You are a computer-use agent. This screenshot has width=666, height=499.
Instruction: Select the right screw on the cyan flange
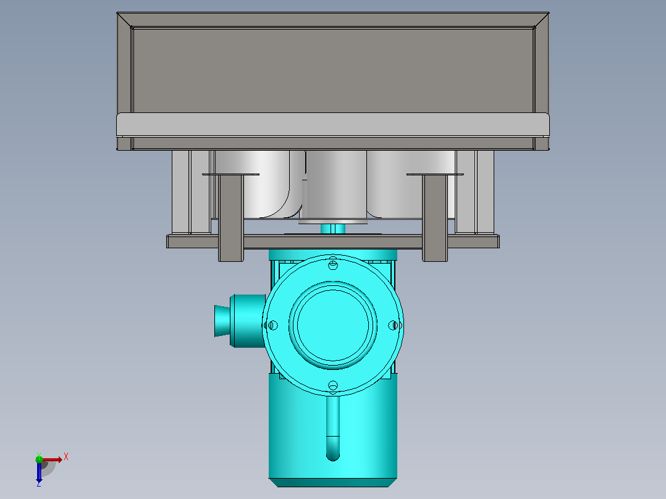click(394, 325)
